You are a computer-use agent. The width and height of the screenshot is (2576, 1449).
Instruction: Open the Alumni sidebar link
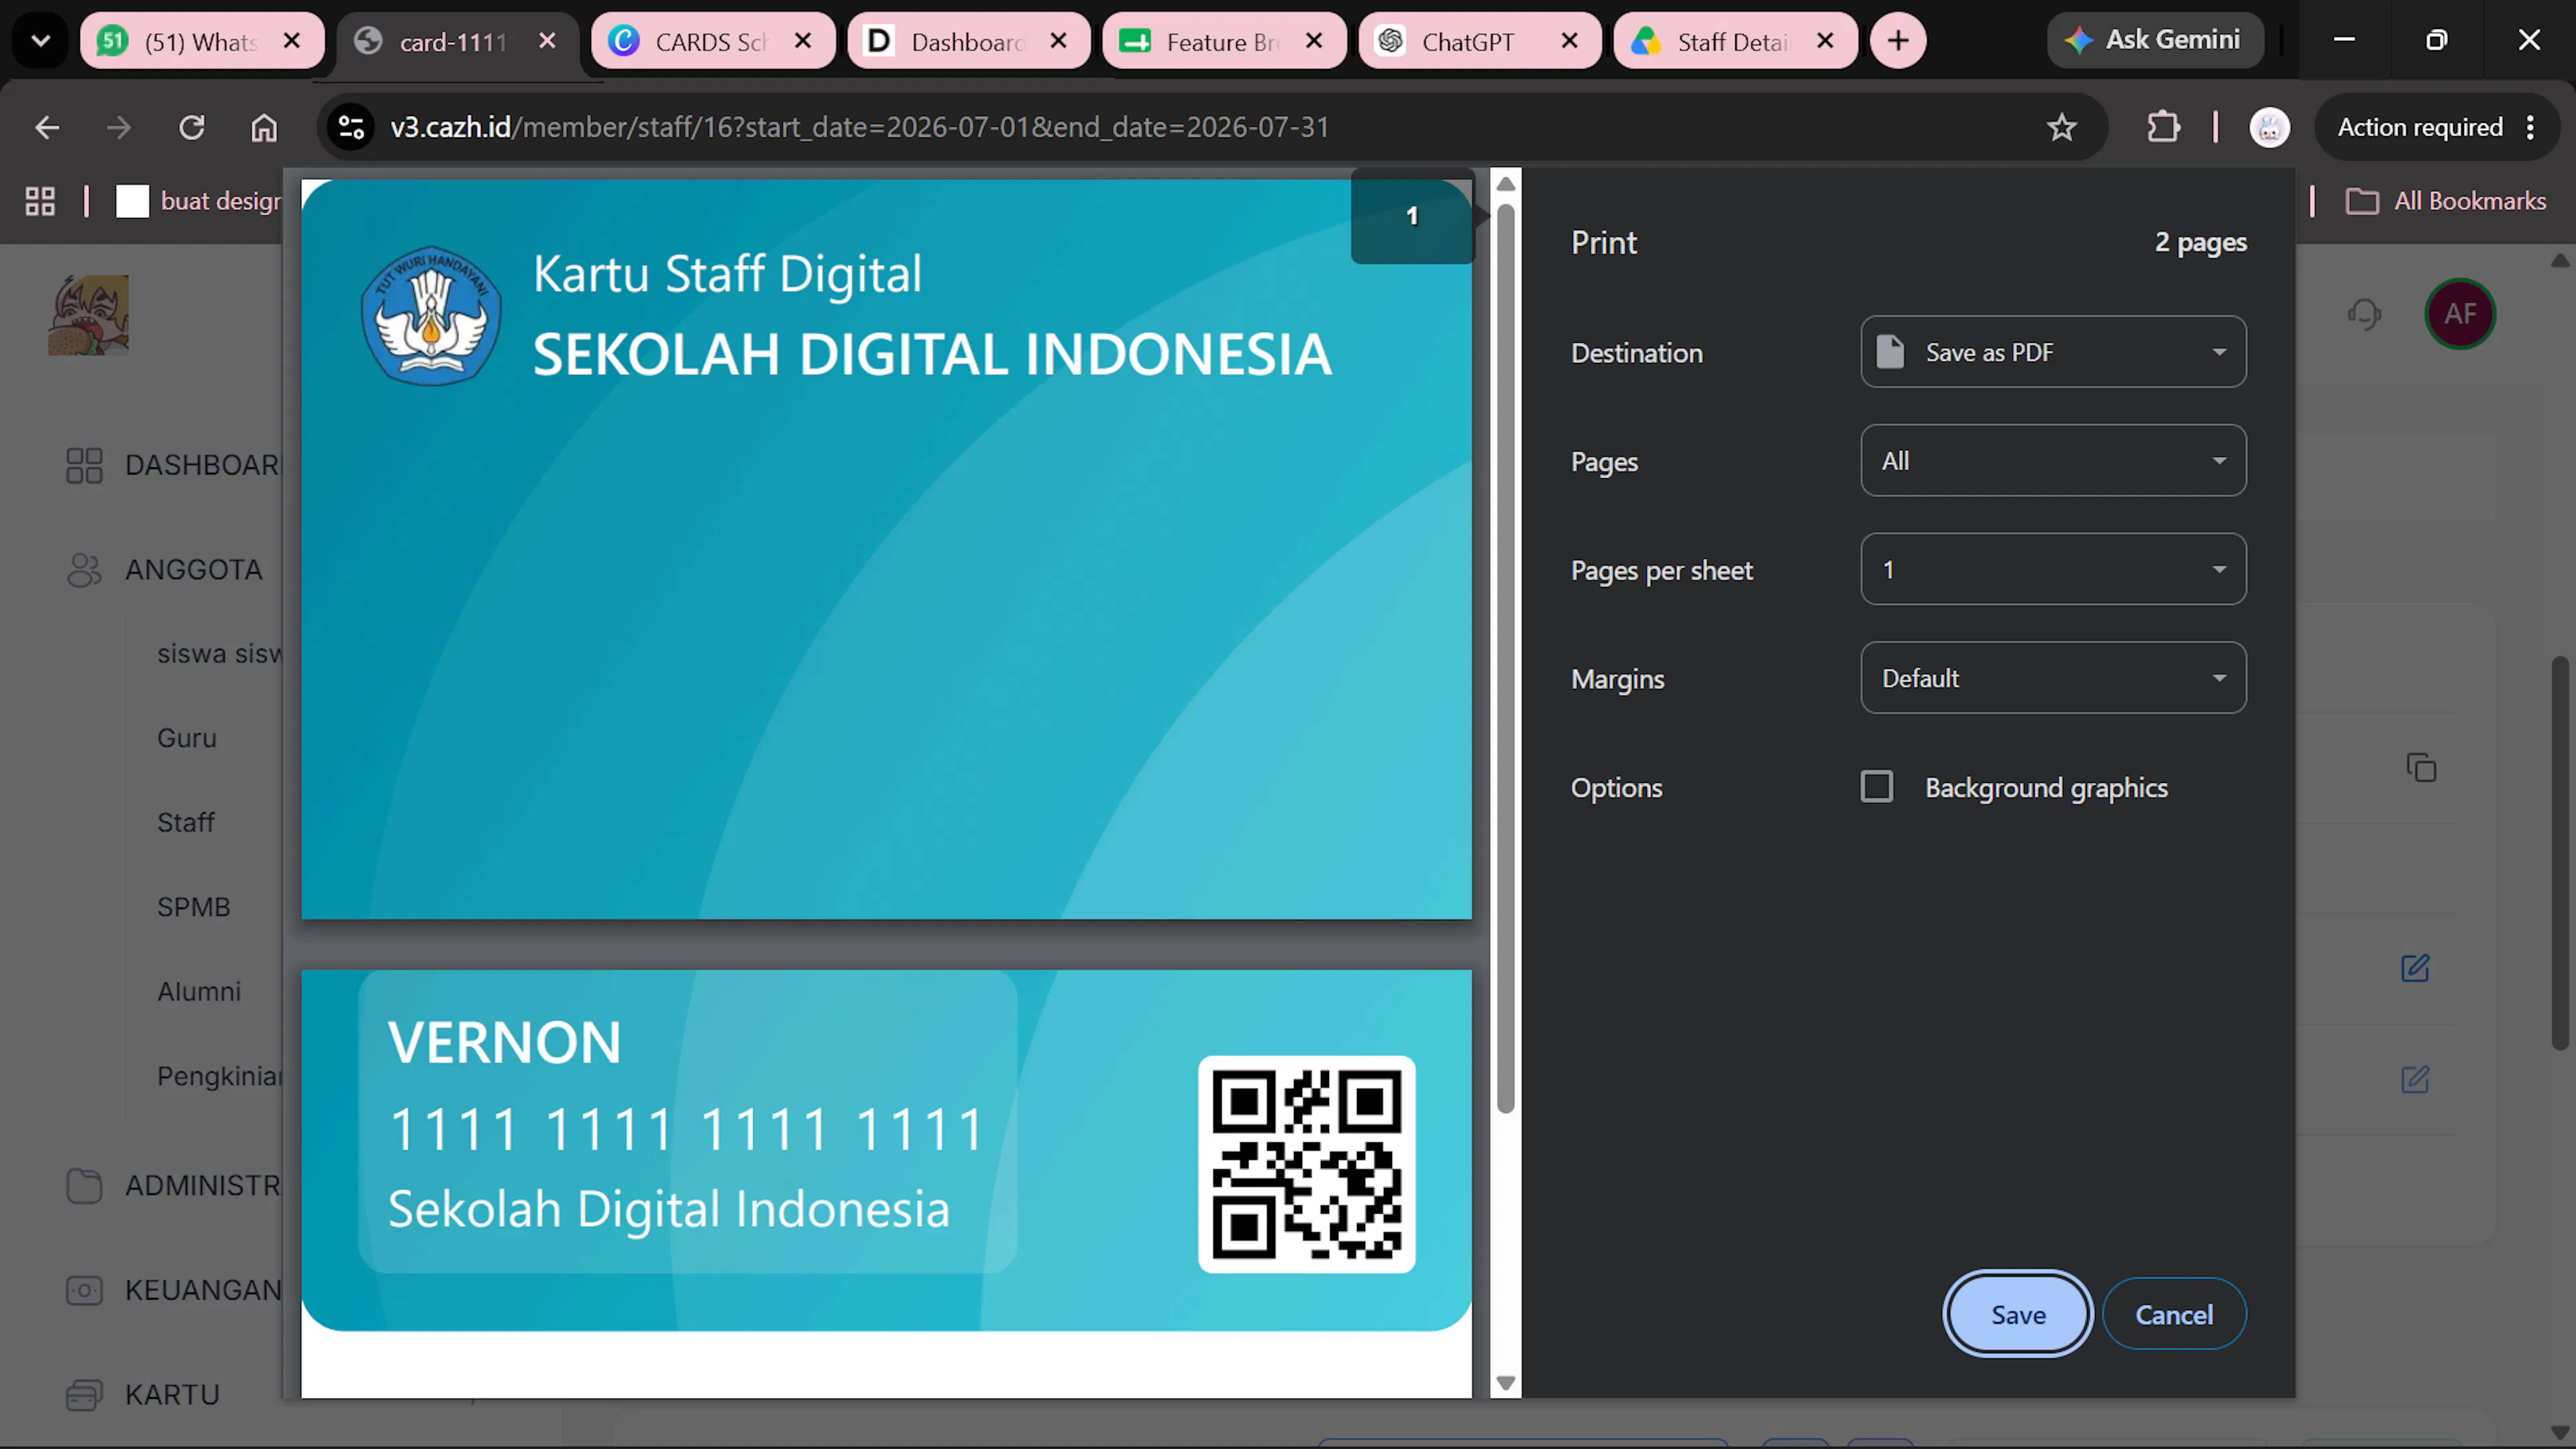click(x=199, y=991)
